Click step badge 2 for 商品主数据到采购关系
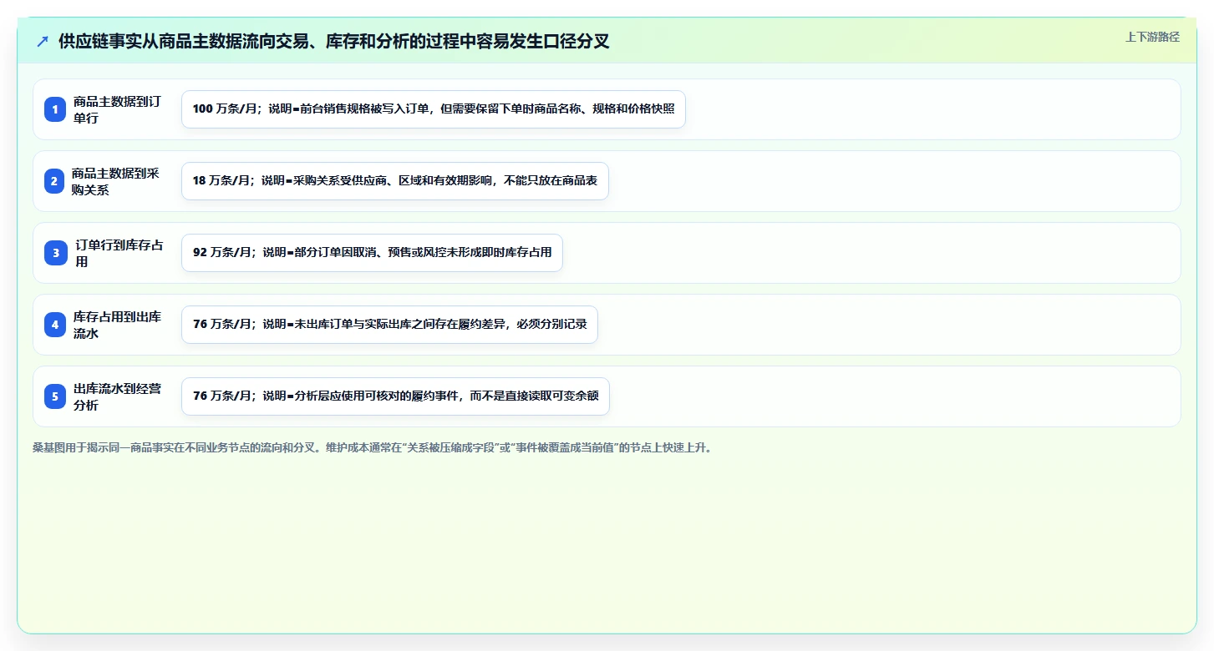The height and width of the screenshot is (651, 1214). 54,181
